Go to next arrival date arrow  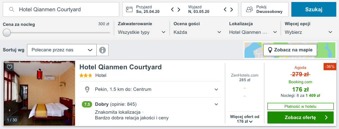[x=179, y=10]
